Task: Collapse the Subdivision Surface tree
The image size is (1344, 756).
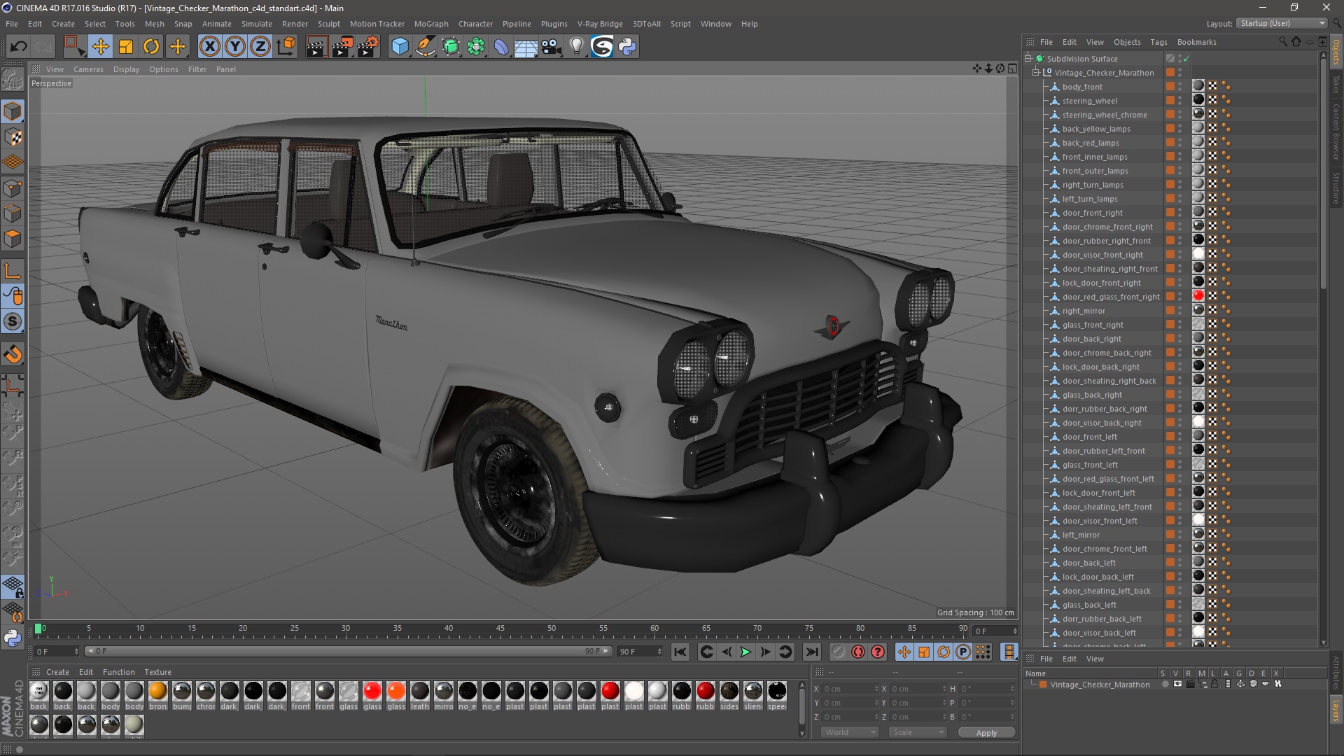Action: click(1028, 59)
